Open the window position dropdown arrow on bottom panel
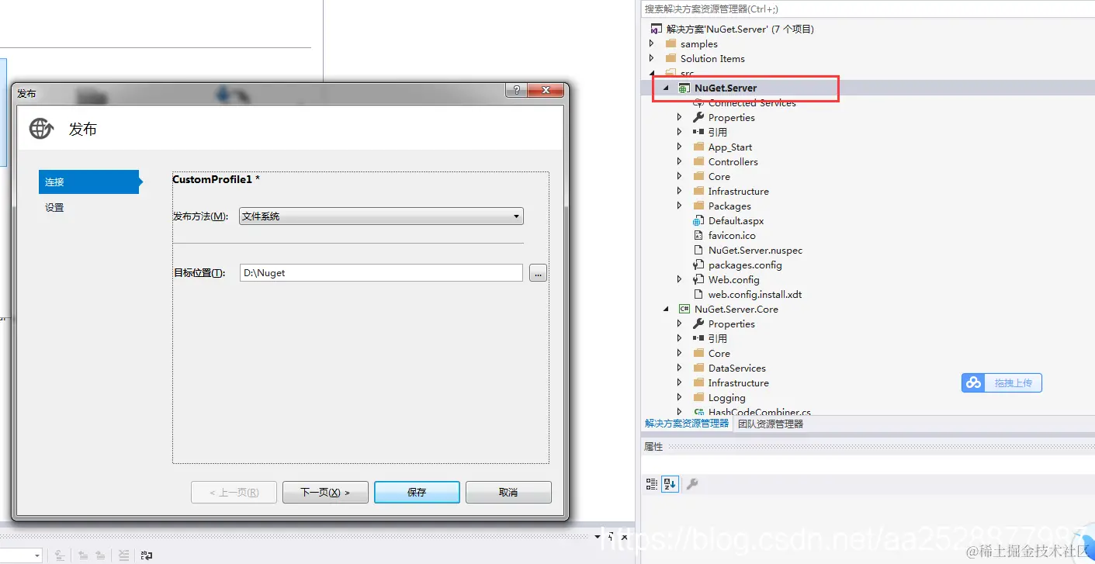The width and height of the screenshot is (1095, 564). point(598,537)
